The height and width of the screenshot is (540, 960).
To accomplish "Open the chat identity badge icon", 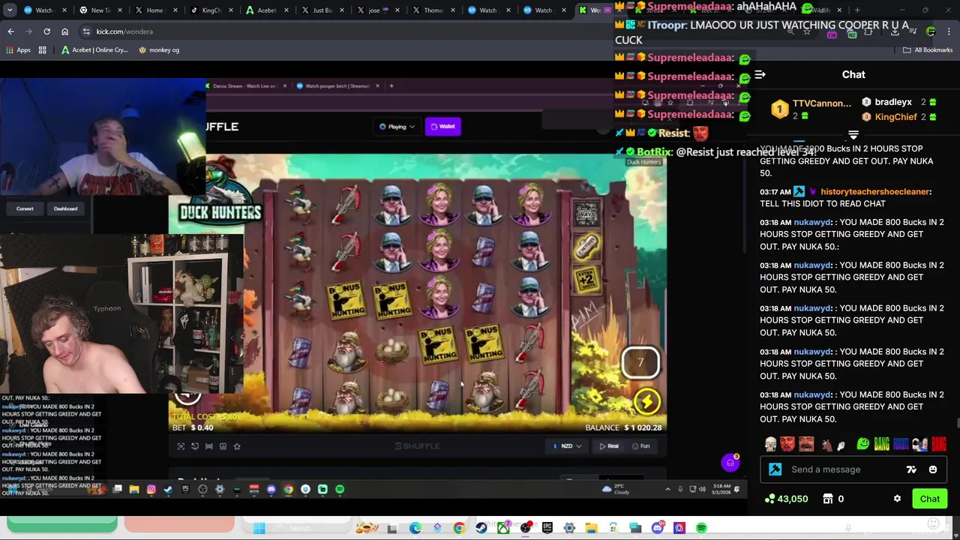I will tap(775, 469).
